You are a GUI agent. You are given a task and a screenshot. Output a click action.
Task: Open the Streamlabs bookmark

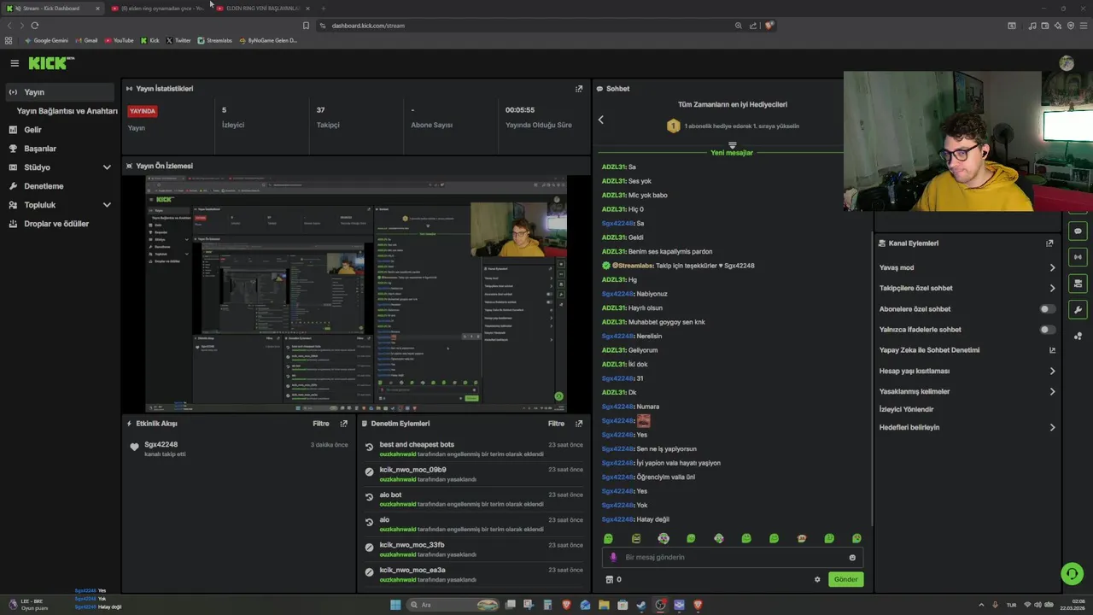pos(214,40)
